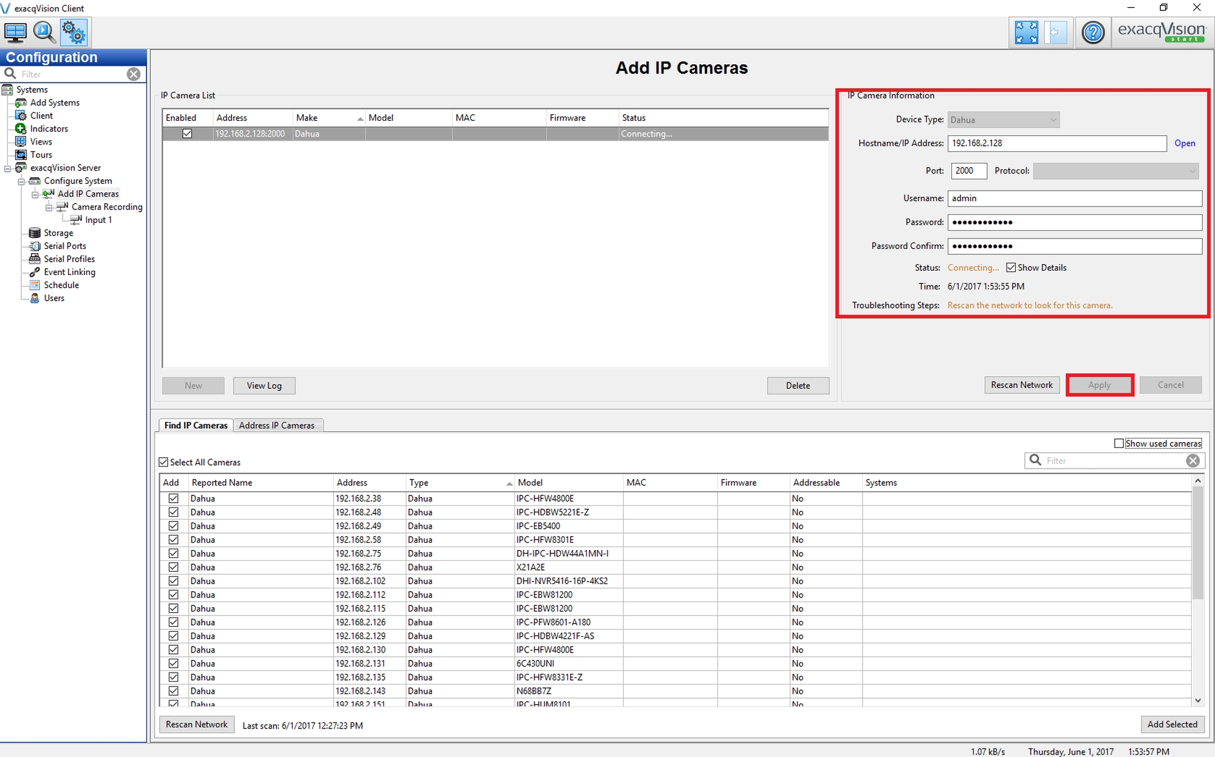Viewport: 1215px width, 757px height.
Task: Open the Help question mark icon
Action: [1093, 33]
